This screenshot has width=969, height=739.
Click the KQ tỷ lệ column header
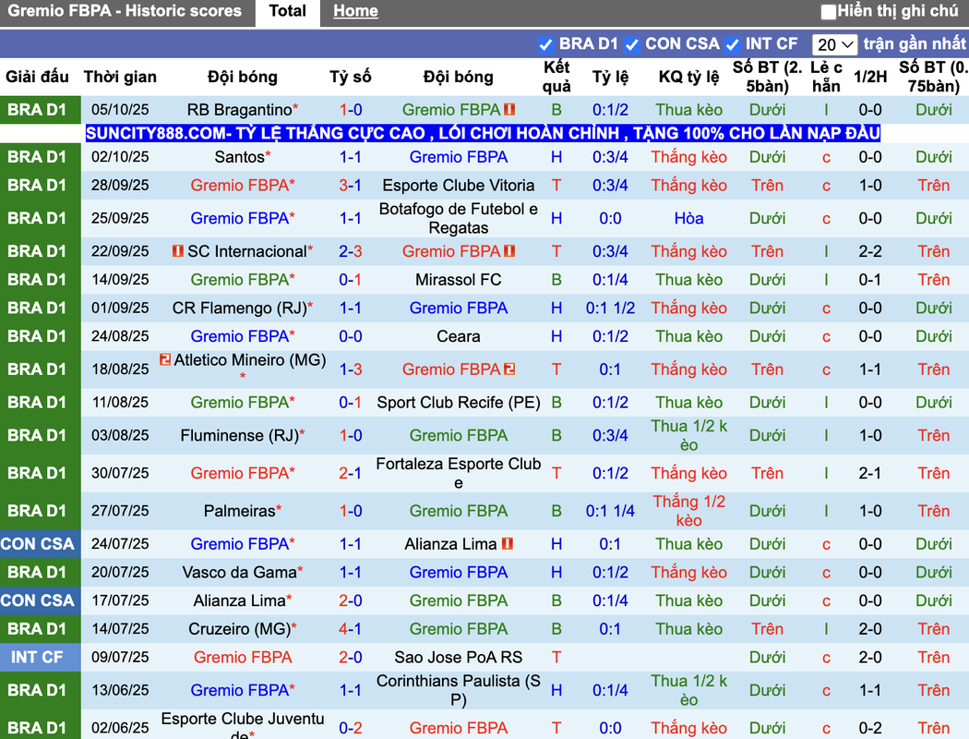pos(688,77)
